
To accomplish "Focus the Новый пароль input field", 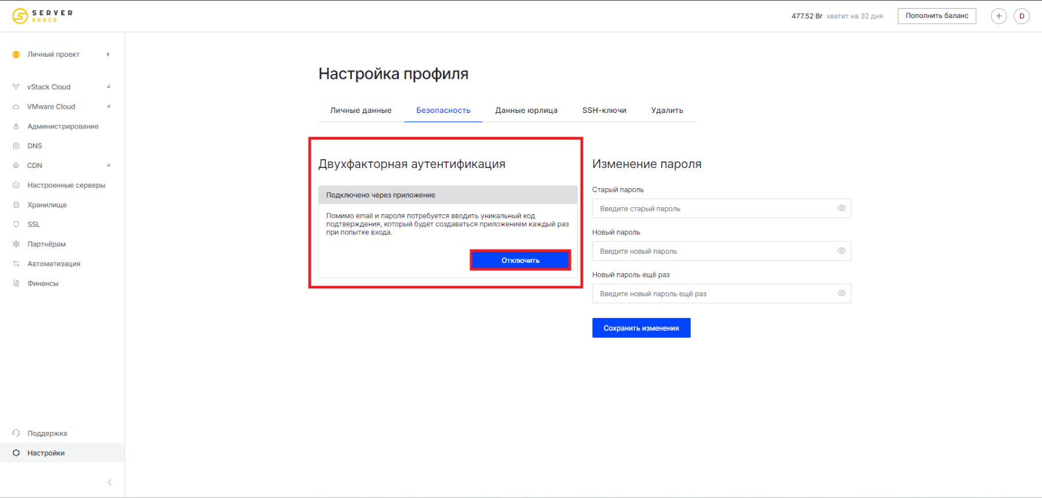I will (x=721, y=251).
